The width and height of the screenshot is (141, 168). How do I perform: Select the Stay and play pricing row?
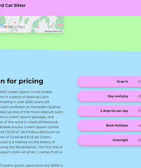(109, 96)
